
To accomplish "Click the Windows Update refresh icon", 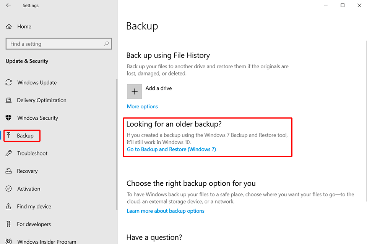I will [9, 82].
